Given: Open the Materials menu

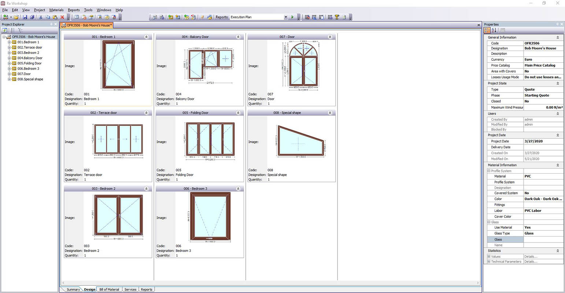Looking at the screenshot, I should 56,10.
